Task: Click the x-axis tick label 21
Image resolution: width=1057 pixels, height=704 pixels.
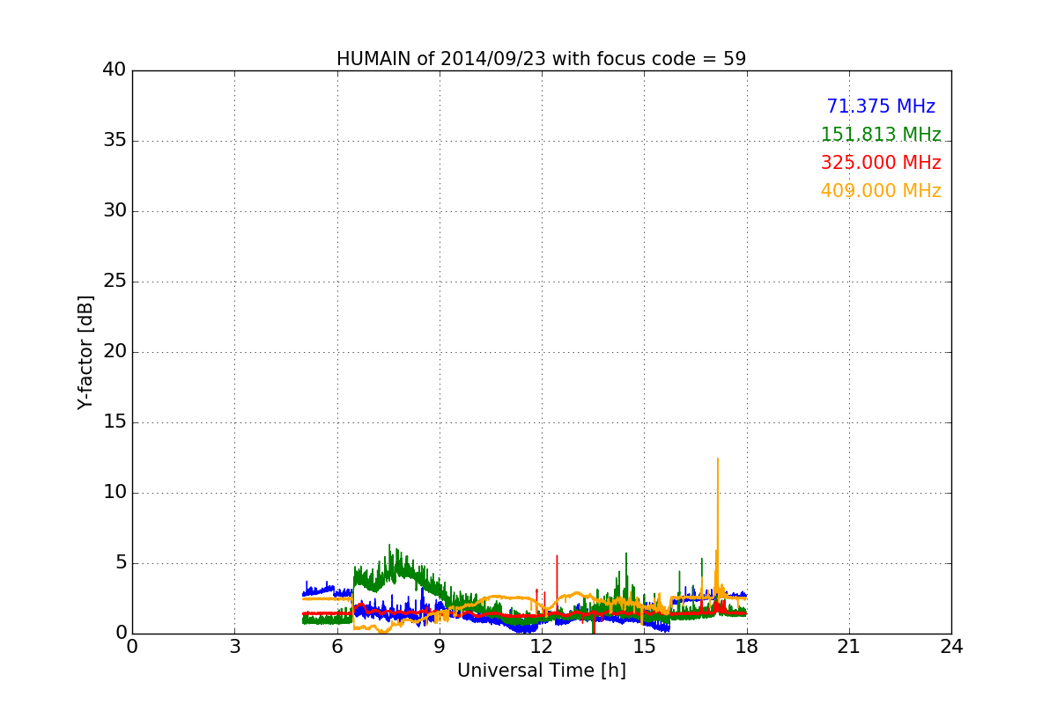Action: pyautogui.click(x=849, y=647)
